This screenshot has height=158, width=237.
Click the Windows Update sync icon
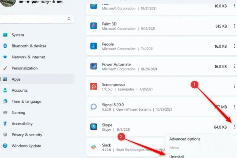point(5,146)
